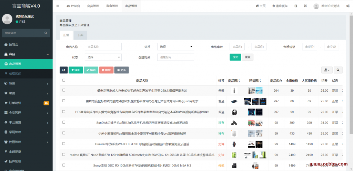Click the home icon link 主页
Screen dimensions: 353x171
click(x=261, y=6)
